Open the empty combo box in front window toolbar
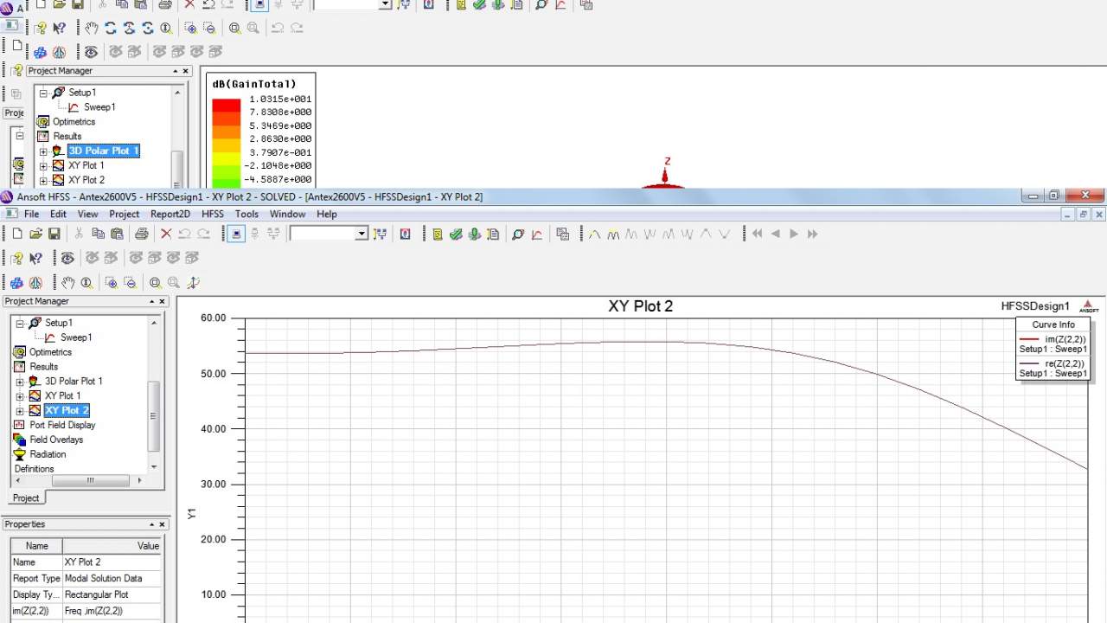This screenshot has height=623, width=1107. [329, 234]
